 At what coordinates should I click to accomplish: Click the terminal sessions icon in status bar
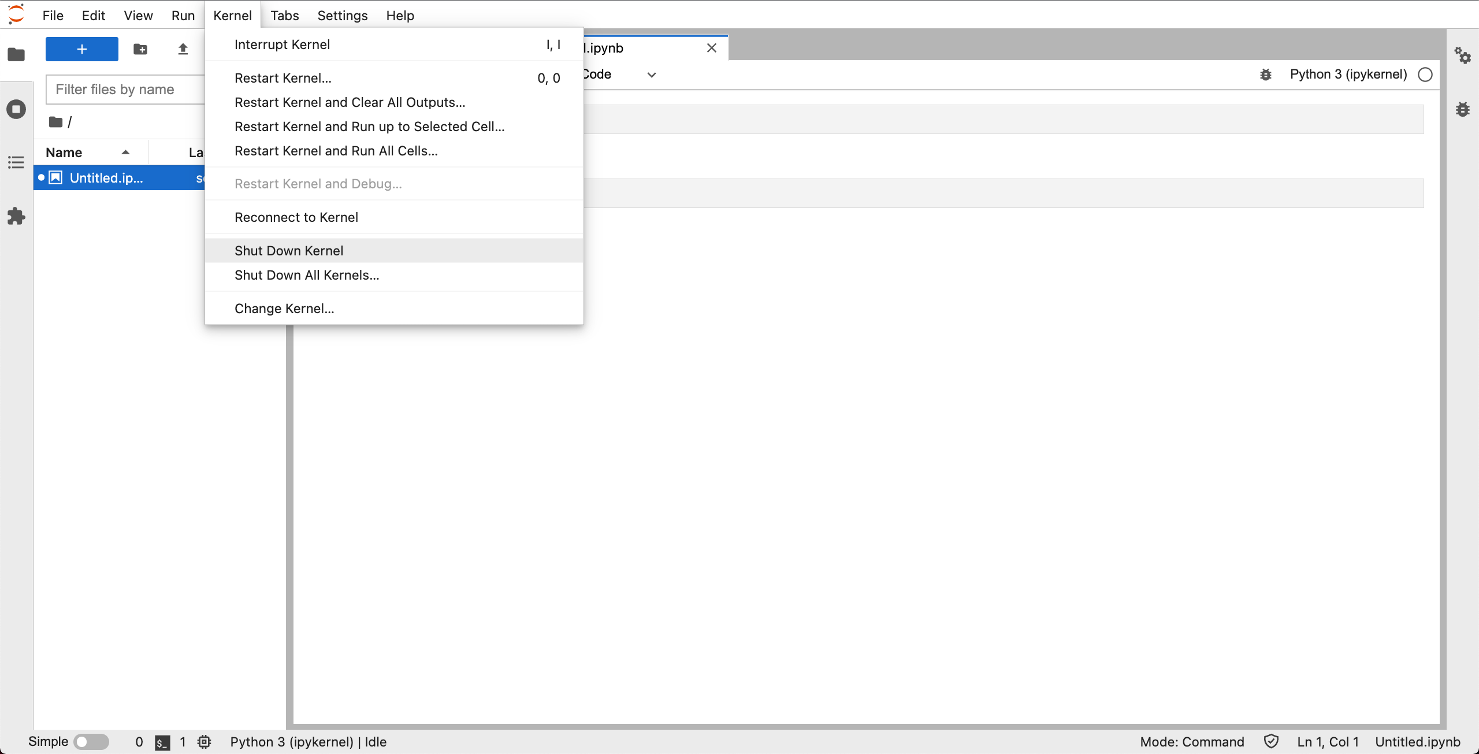coord(162,742)
